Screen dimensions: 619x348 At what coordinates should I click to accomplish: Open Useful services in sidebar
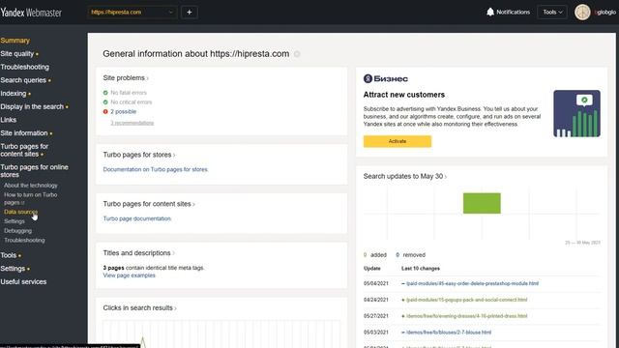(x=23, y=281)
